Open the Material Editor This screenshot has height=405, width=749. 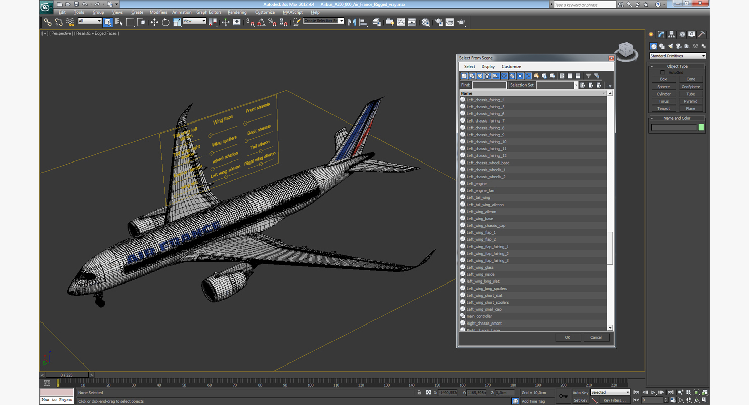point(425,22)
